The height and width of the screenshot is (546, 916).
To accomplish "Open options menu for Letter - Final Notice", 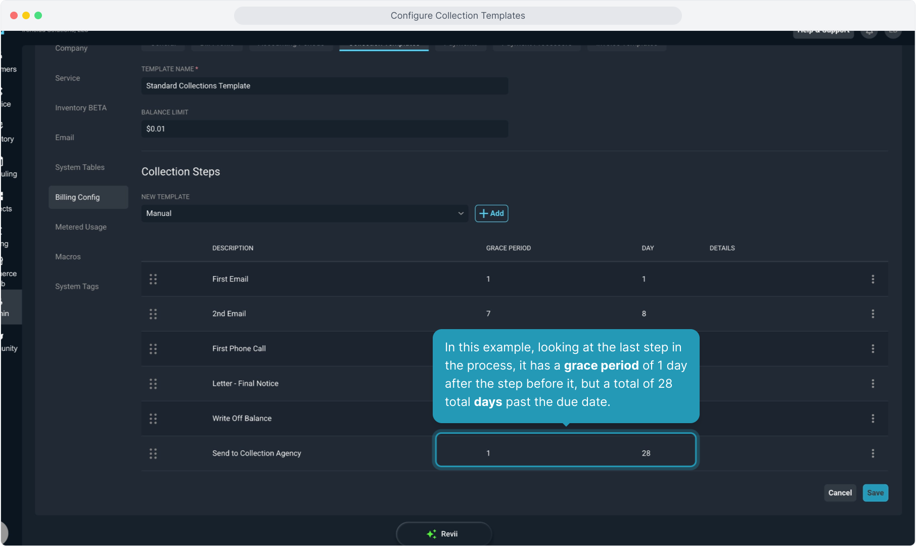I will click(873, 384).
